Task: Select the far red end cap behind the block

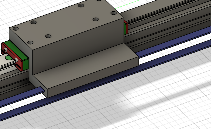Action: pyautogui.click(x=126, y=27)
